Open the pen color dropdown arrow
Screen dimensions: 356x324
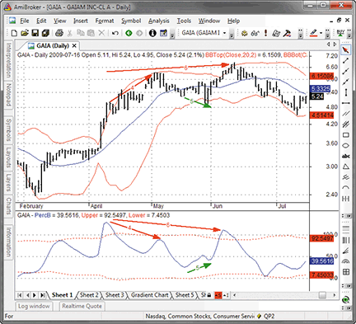321,33
